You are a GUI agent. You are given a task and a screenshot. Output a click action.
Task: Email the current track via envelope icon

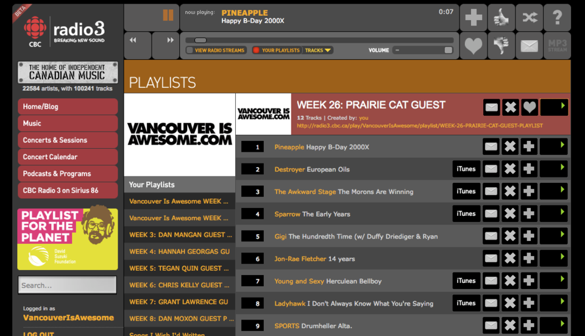(x=530, y=46)
